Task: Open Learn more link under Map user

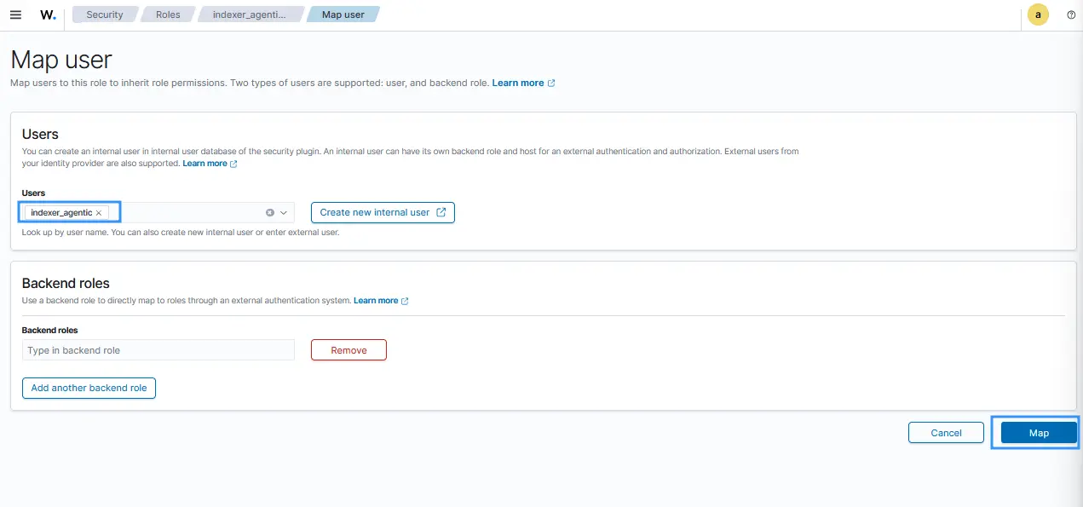Action: (523, 83)
